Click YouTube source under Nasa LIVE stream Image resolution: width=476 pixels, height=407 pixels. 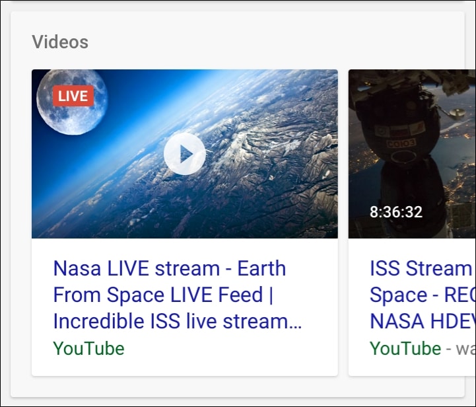tap(88, 348)
